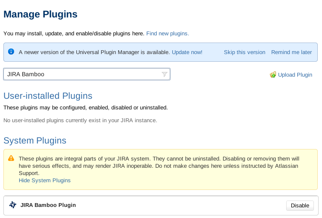Click the blue info icon in update banner
This screenshot has width=322, height=218.
point(11,52)
